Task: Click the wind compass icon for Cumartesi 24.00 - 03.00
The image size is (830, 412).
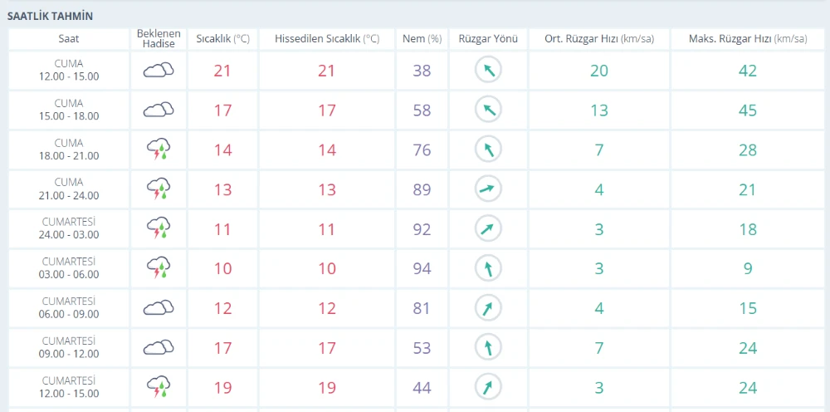Action: 489,229
